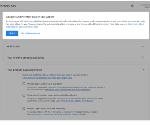This screenshot has height=125, width=150.
Task: Open the help question mark icon
Action: [x=132, y=6]
